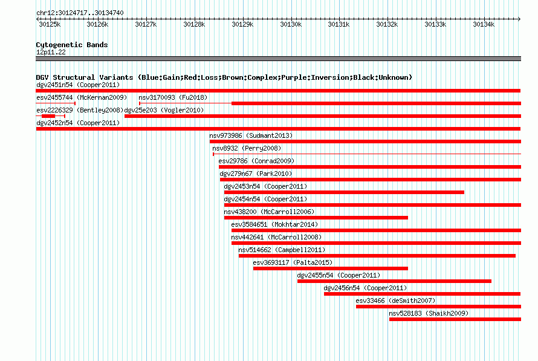Screen dimensions: 538x361
Task: Click the dgv25e203 (Vogler2010) variant label
Action: pyautogui.click(x=164, y=110)
